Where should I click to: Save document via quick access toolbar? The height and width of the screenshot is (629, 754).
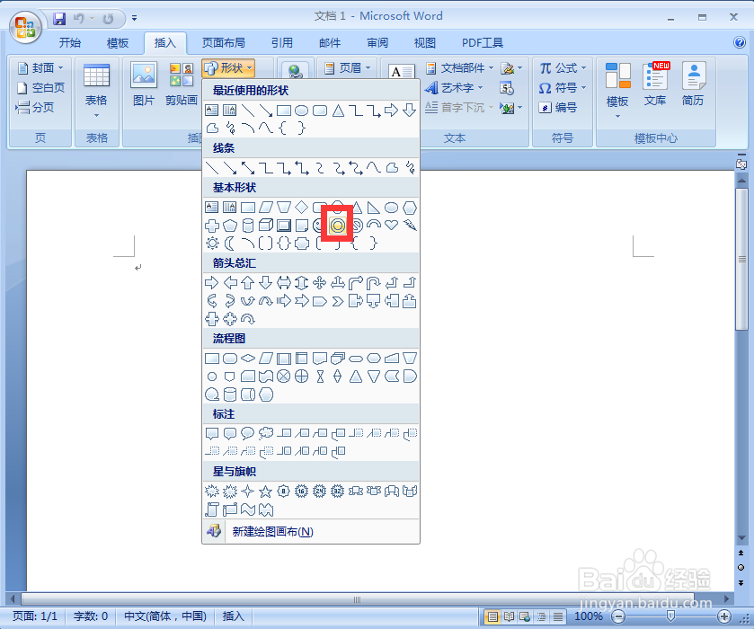[x=59, y=19]
